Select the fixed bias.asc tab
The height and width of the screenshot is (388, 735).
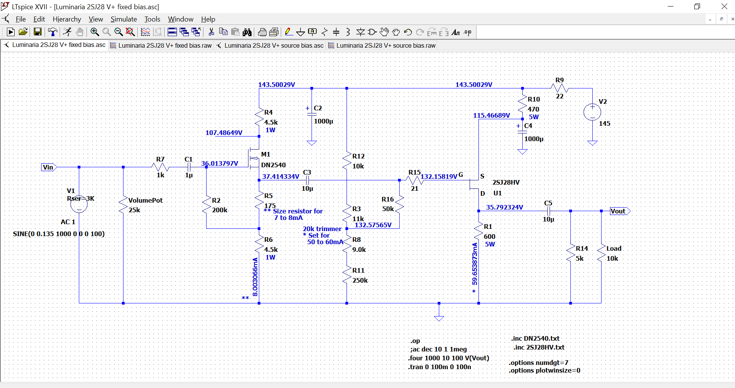[x=55, y=45]
